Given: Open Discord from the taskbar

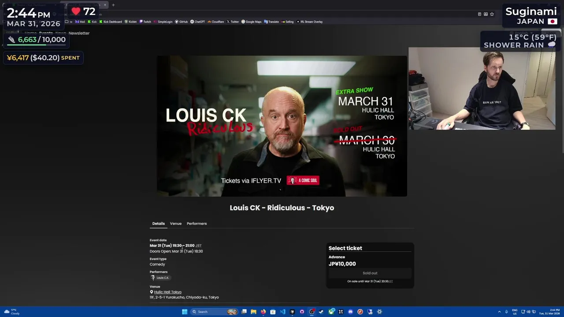Looking at the screenshot, I should tap(350, 312).
